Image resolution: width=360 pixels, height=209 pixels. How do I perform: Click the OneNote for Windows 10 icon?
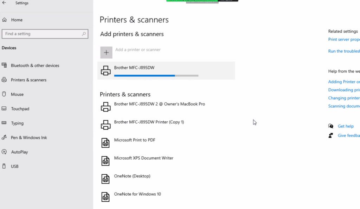click(x=105, y=197)
